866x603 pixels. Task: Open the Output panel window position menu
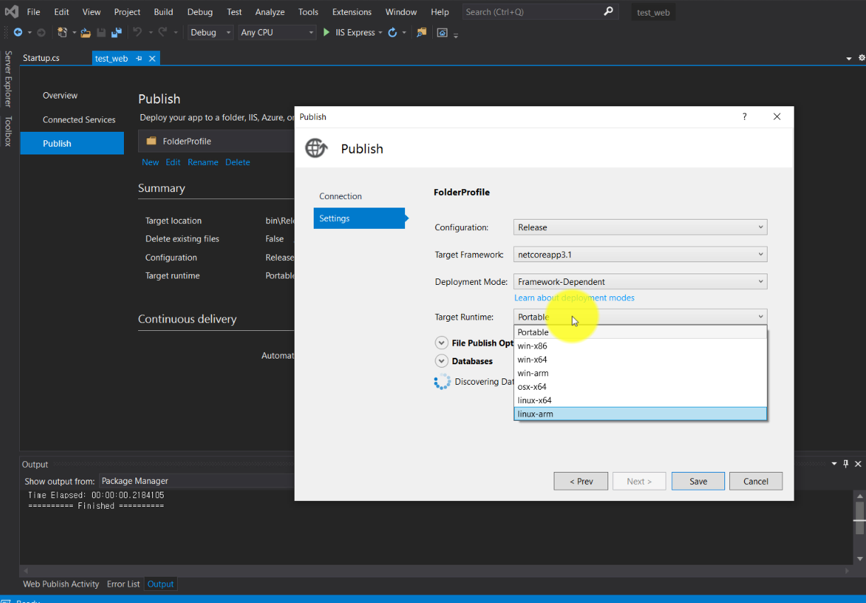[x=833, y=464]
